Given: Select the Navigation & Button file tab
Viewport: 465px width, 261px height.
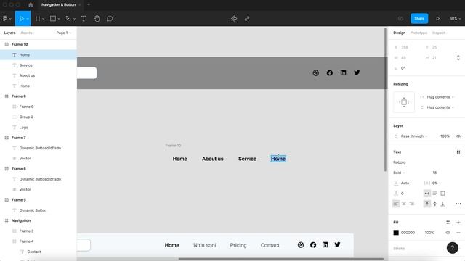Looking at the screenshot, I should click(58, 5).
